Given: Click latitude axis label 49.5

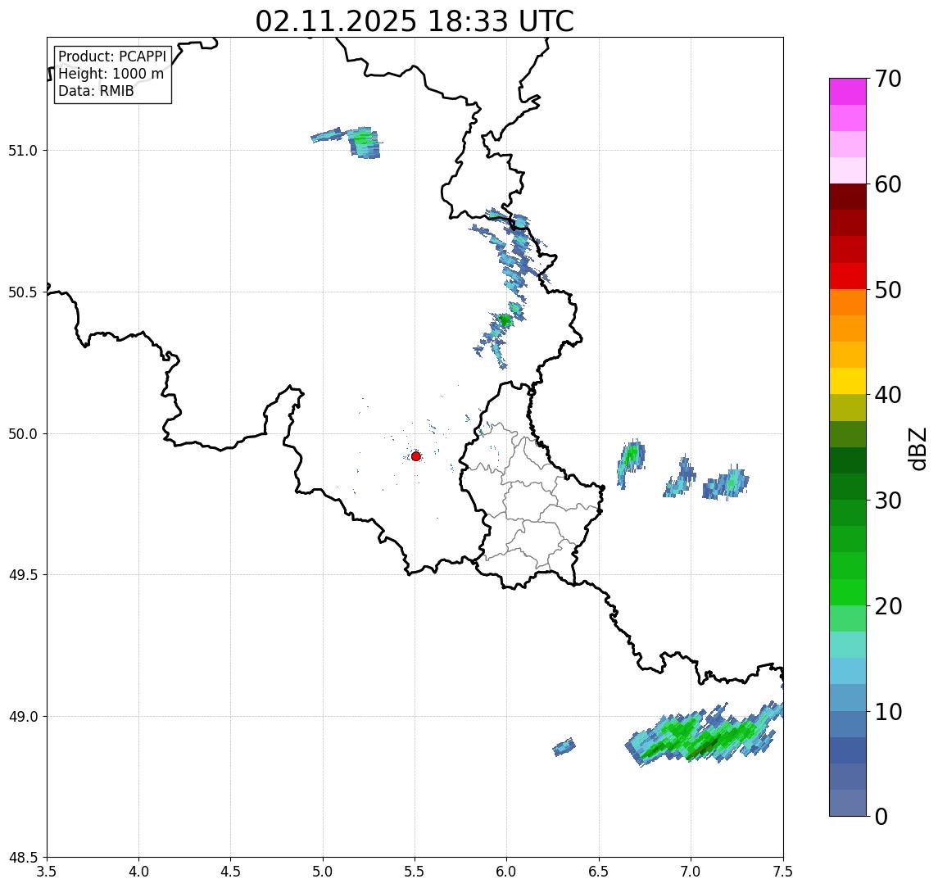Looking at the screenshot, I should (23, 575).
